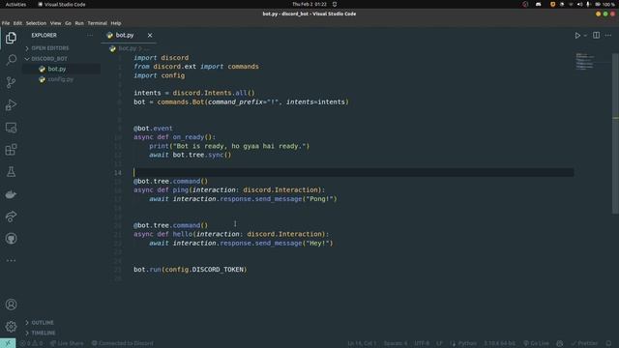This screenshot has height=348, width=619.
Task: Click feedback icon left of Prettier
Action: click(559, 343)
